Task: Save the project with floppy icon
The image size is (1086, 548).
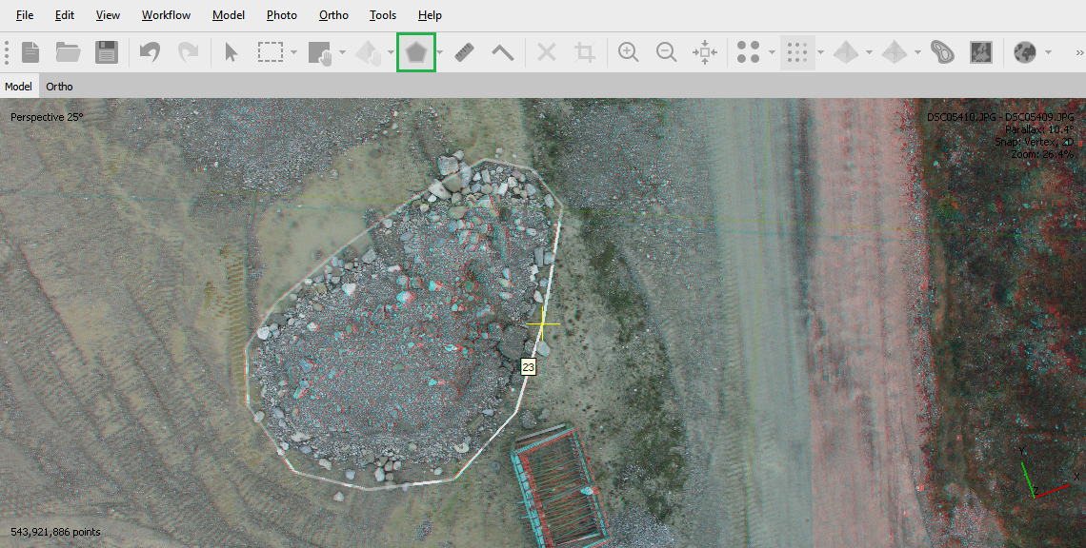Action: pyautogui.click(x=107, y=52)
